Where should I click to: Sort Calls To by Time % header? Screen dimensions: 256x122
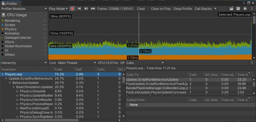244,75
